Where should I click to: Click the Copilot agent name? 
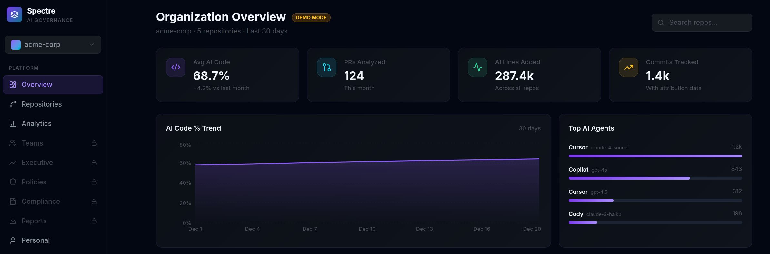(578, 170)
